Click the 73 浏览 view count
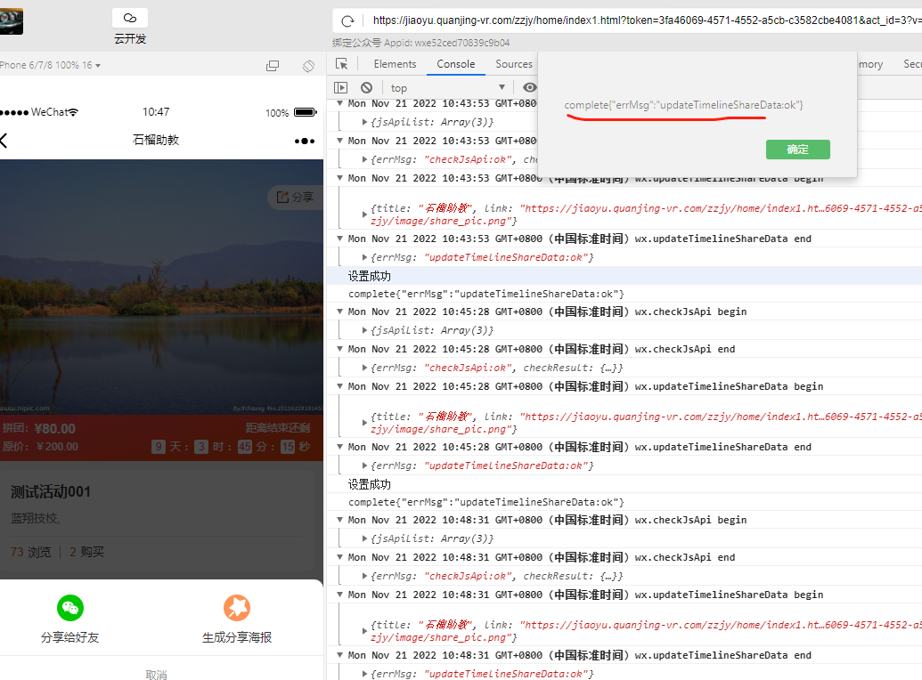This screenshot has width=922, height=680. point(31,552)
